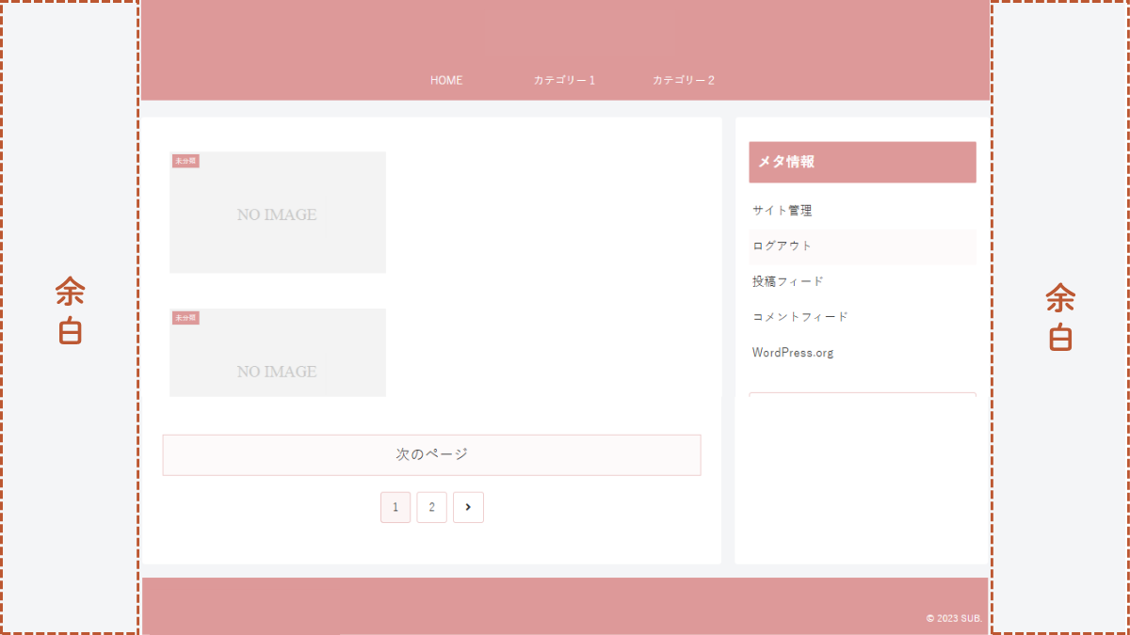Click the left 余白 margin area
This screenshot has height=635, width=1130.
coord(70,312)
